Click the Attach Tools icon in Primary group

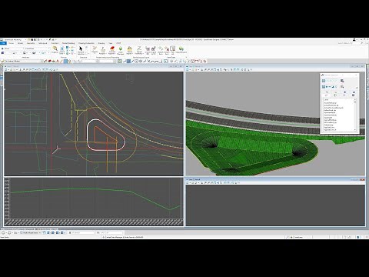tap(62, 50)
